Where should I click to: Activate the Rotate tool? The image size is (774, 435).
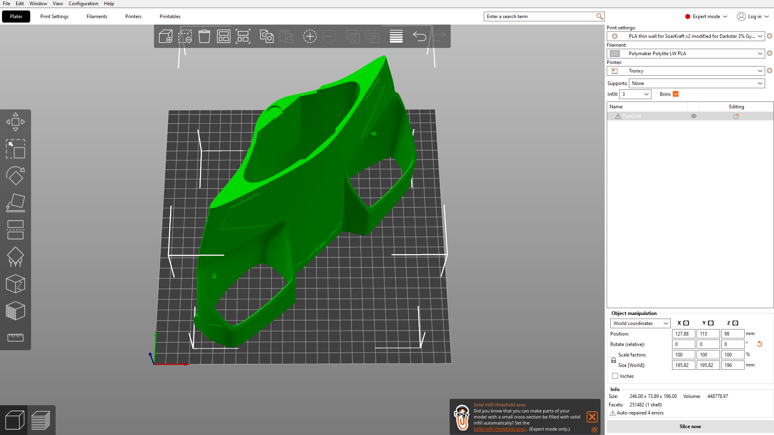pos(15,176)
